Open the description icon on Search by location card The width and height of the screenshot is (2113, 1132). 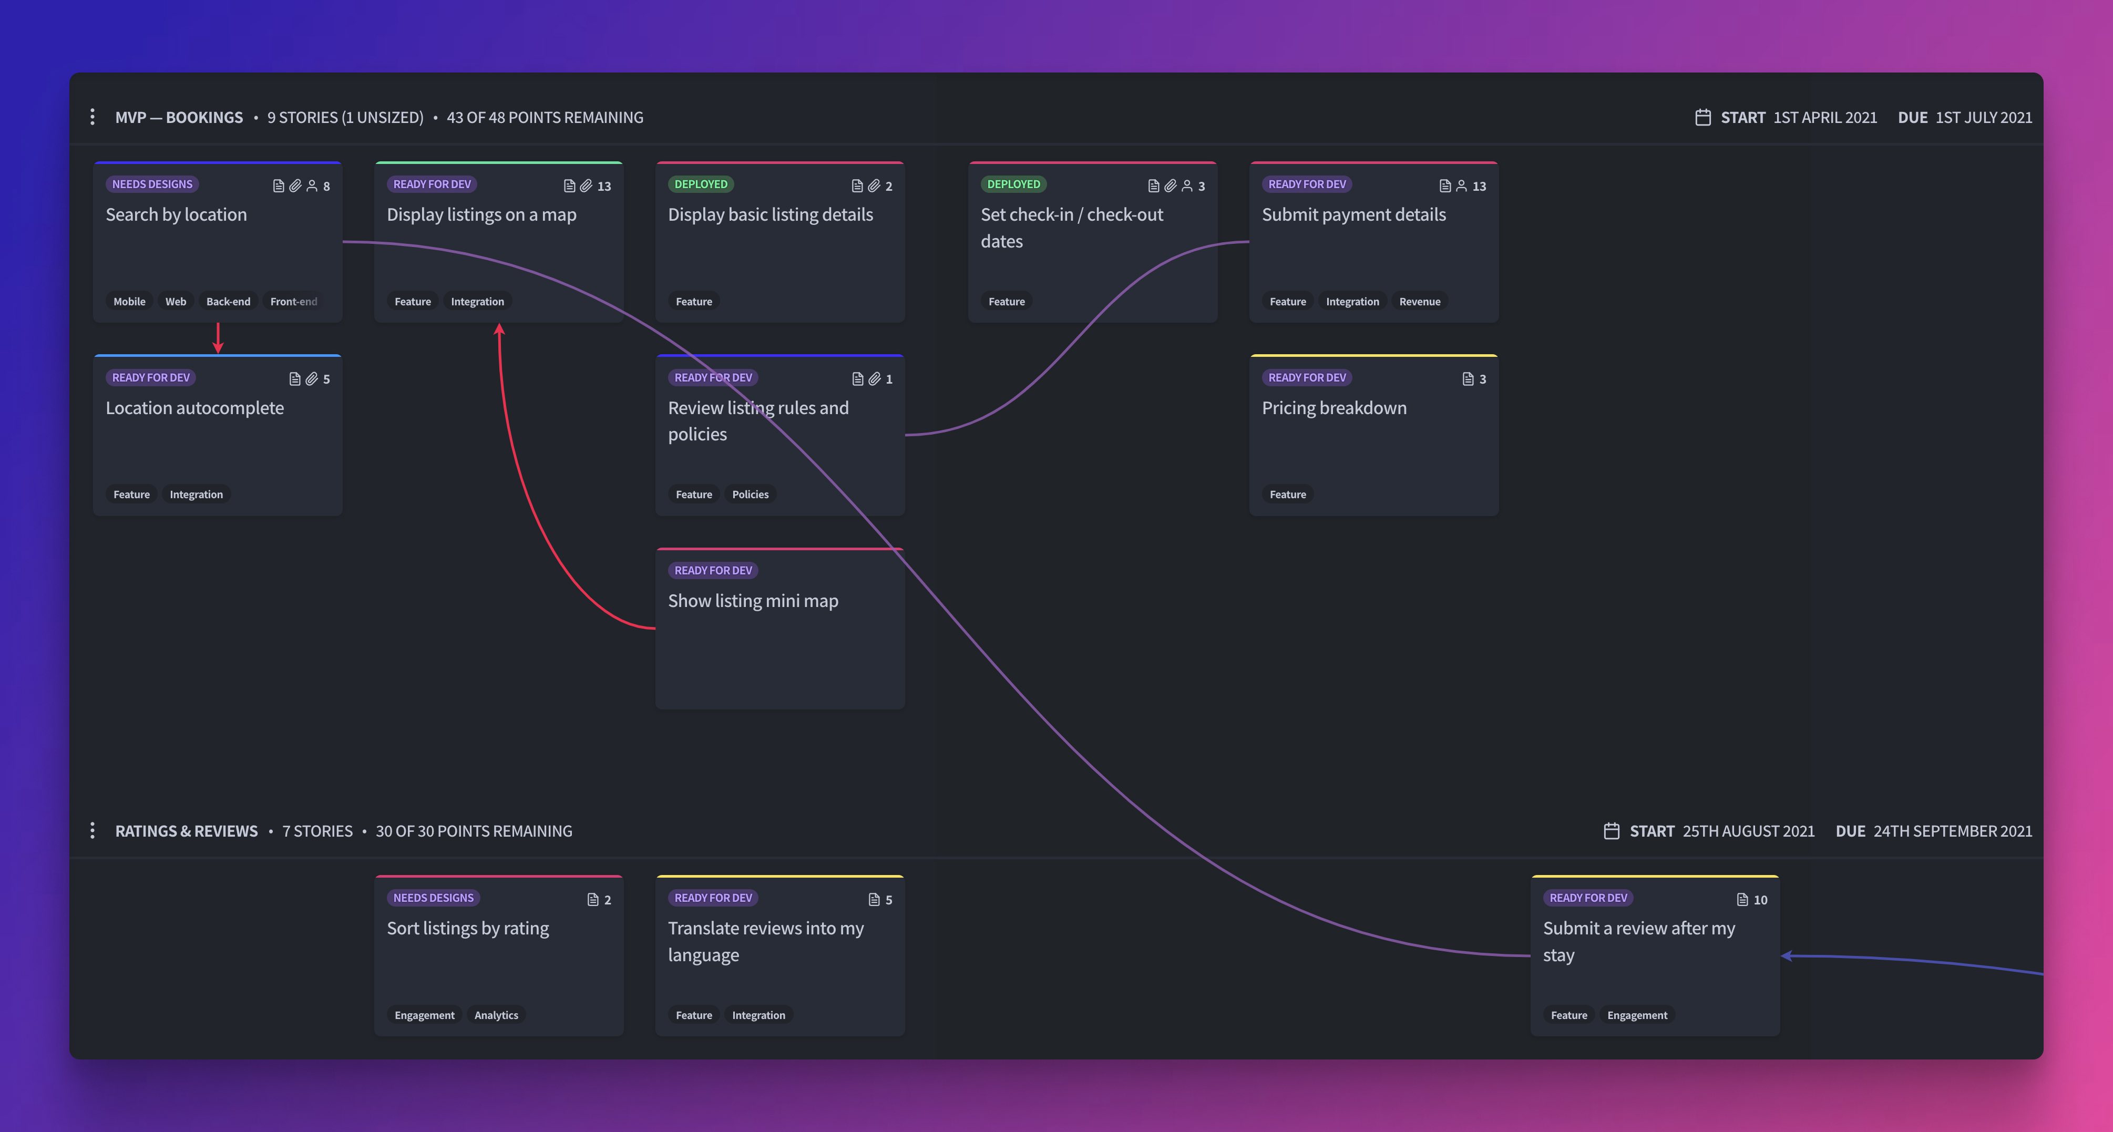pos(278,186)
